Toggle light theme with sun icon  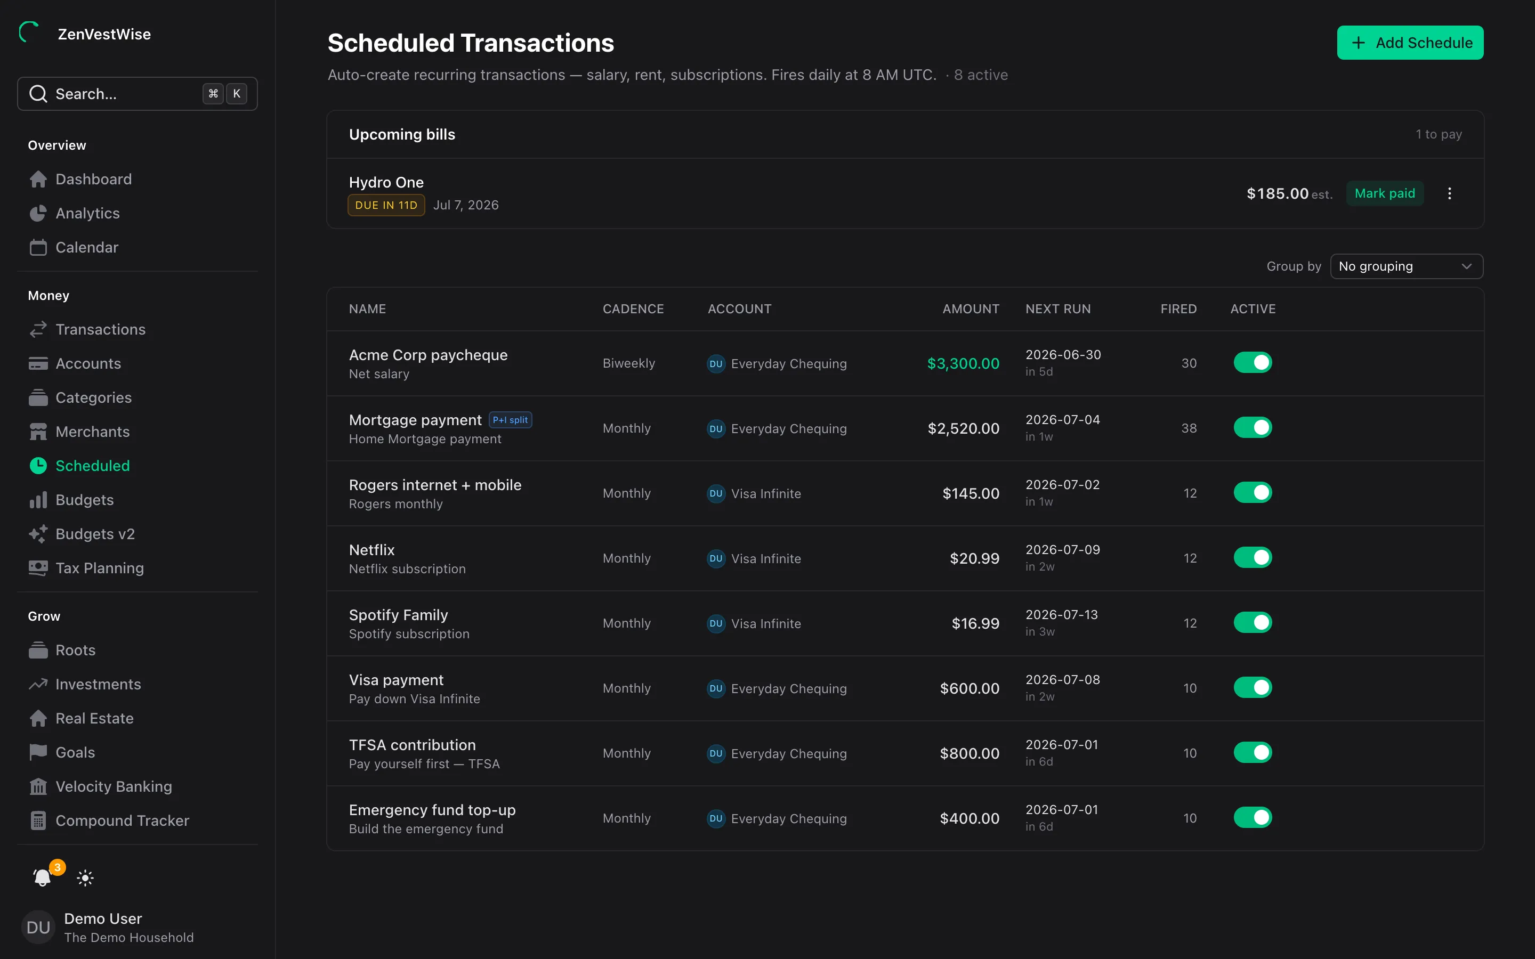pyautogui.click(x=85, y=878)
